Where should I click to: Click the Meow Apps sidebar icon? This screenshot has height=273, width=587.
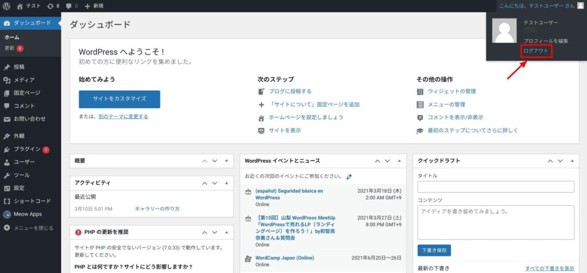pos(7,214)
